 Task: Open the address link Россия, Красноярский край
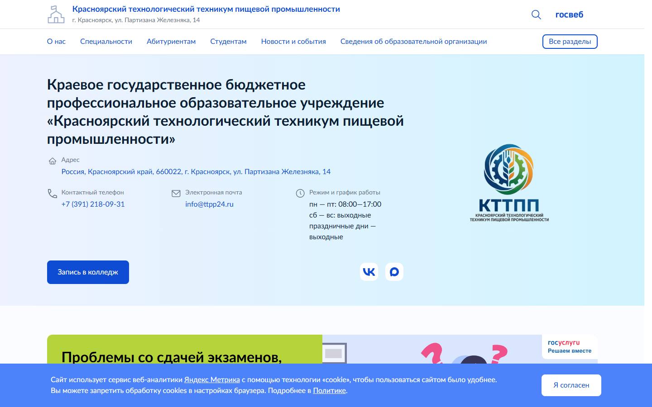[196, 171]
